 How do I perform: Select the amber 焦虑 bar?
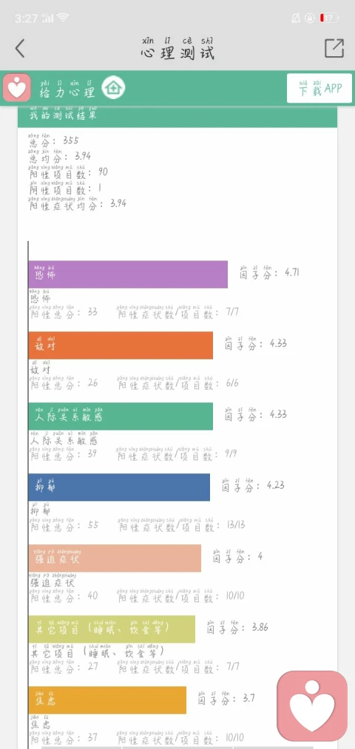[x=107, y=699]
